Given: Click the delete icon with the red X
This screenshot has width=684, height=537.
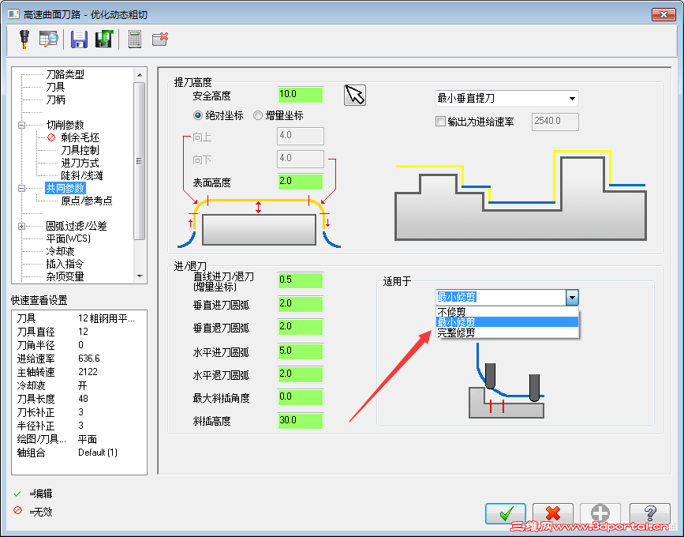Looking at the screenshot, I should pos(160,39).
